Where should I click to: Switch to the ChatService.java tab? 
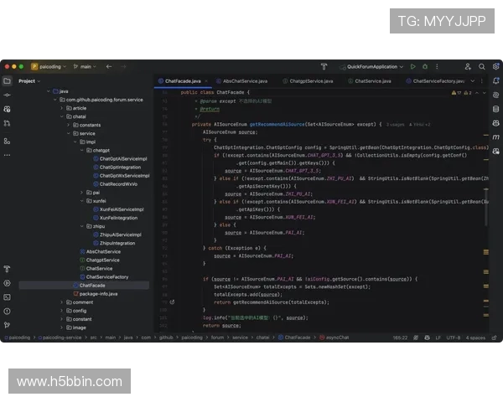point(372,81)
